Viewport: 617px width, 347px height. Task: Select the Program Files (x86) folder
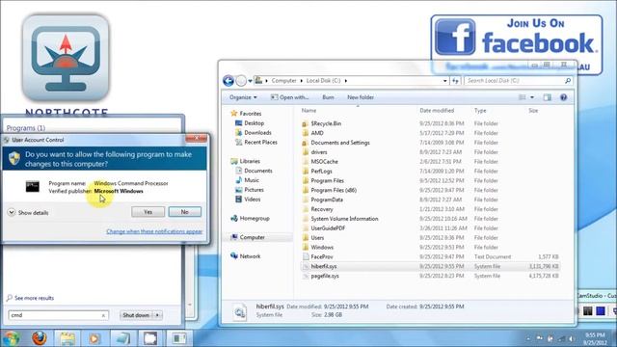(x=330, y=190)
